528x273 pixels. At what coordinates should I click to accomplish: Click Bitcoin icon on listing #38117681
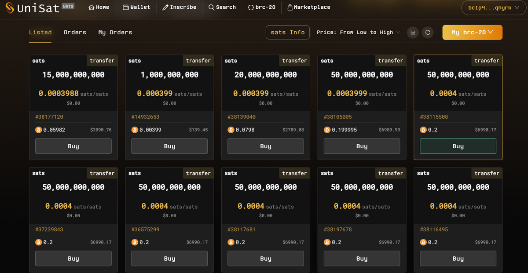pos(231,242)
